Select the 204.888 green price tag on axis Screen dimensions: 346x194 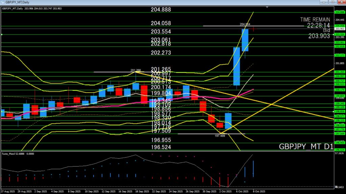[339, 12]
